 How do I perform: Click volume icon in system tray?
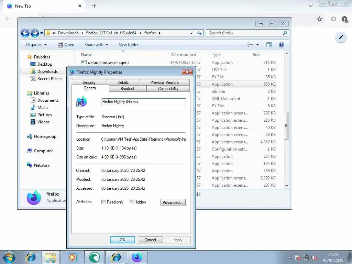click(x=314, y=257)
